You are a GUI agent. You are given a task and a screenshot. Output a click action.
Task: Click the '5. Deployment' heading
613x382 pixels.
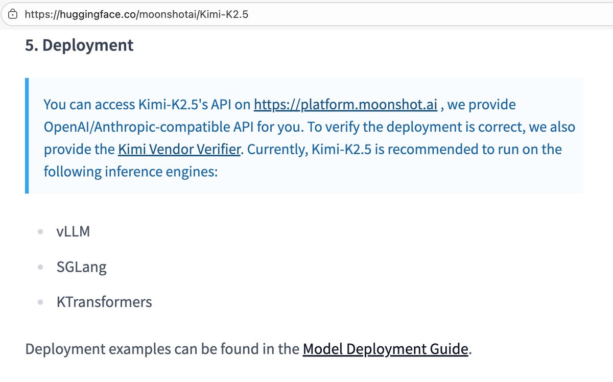[79, 45]
